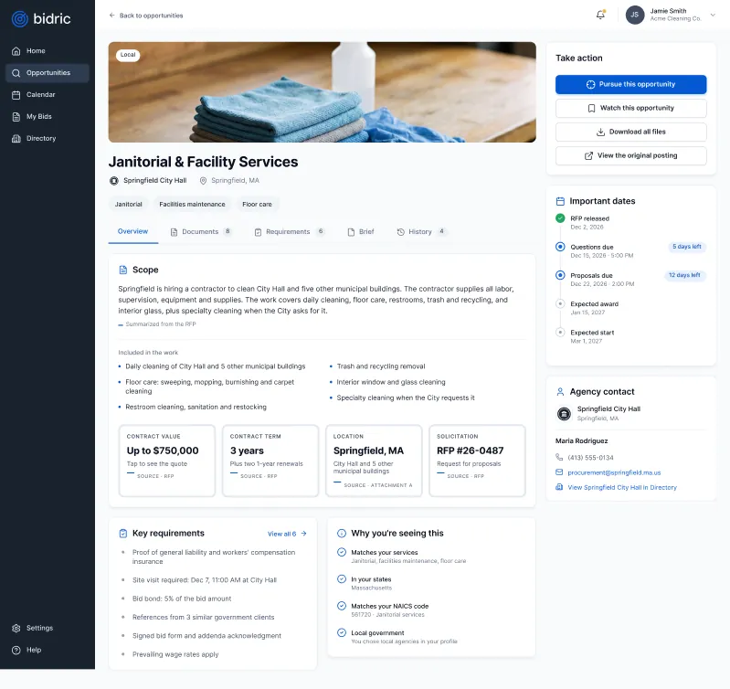Click the check icon for Local government
Screen dimensions: 730x689
tap(342, 633)
